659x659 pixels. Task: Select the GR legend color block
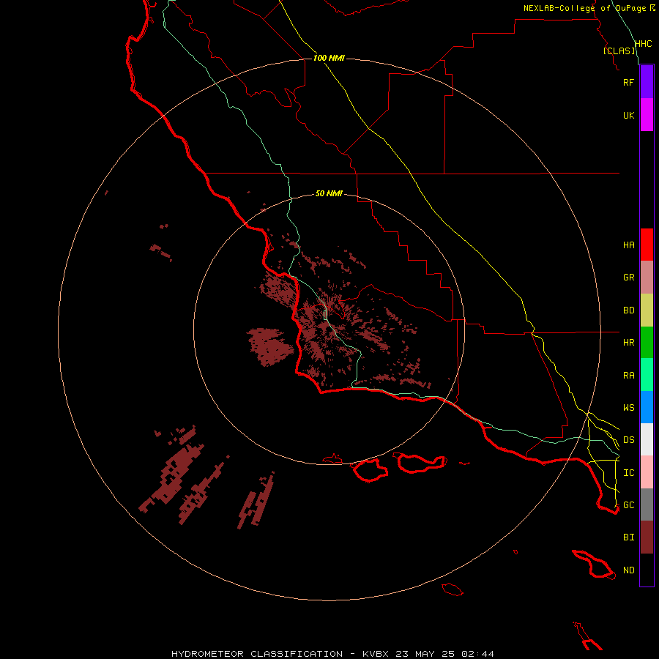(647, 278)
